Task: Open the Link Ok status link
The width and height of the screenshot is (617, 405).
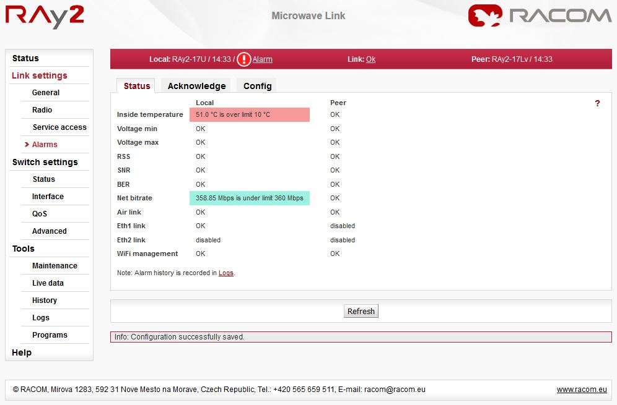Action: [x=370, y=59]
